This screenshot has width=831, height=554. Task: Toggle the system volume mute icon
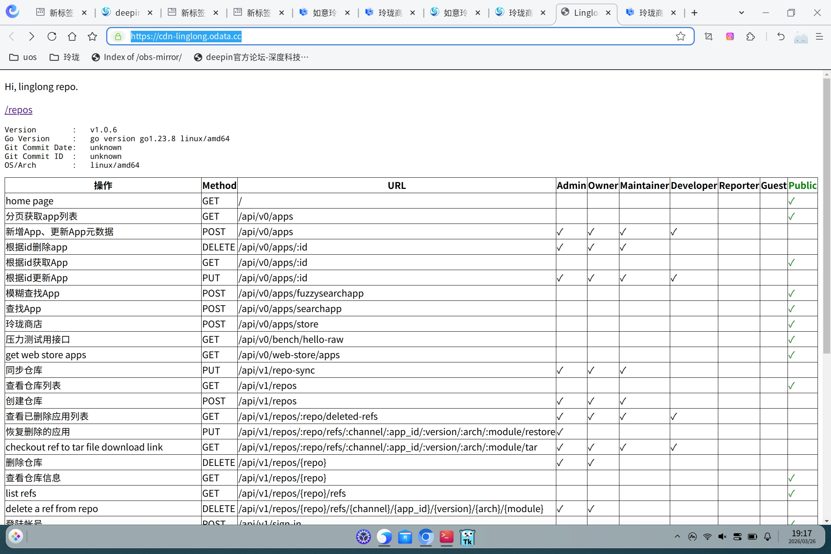point(722,537)
